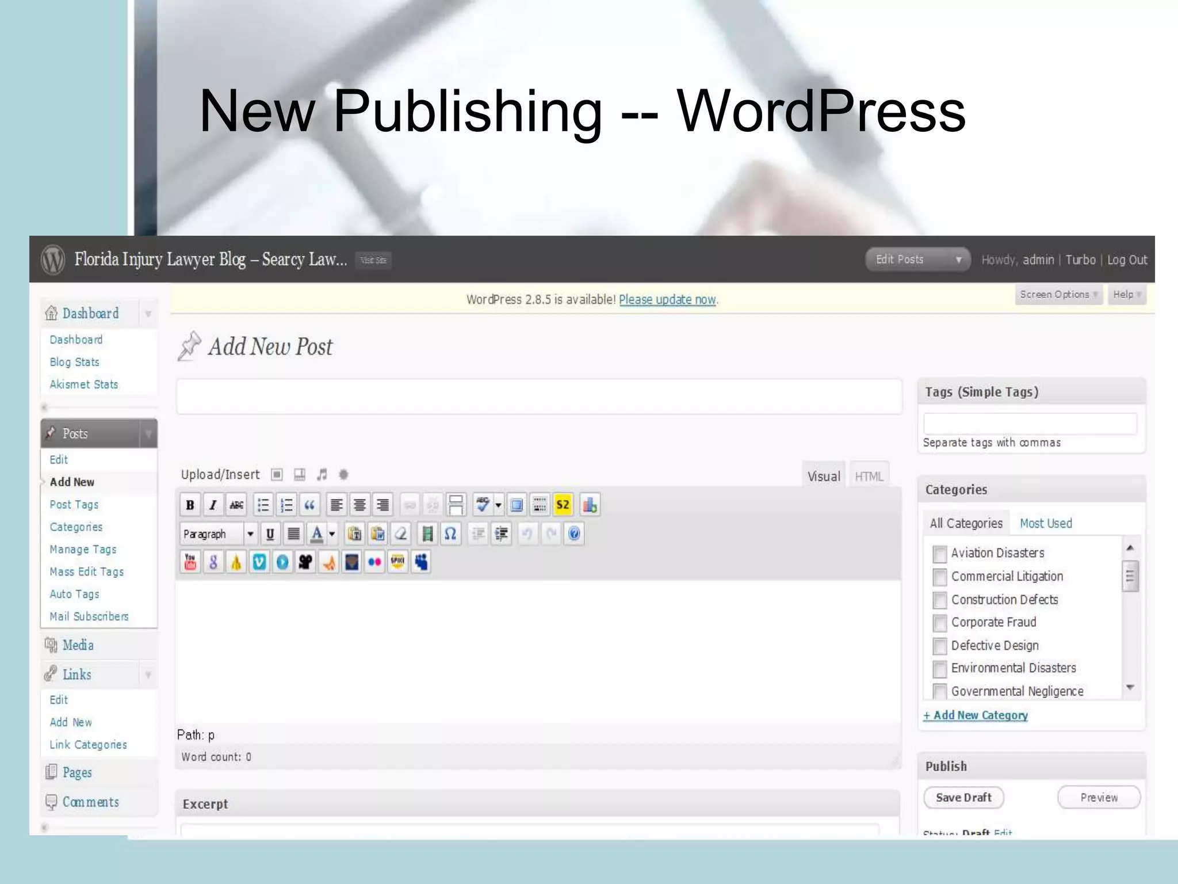Open the Manage Tags link
1178x884 pixels.
(x=83, y=550)
